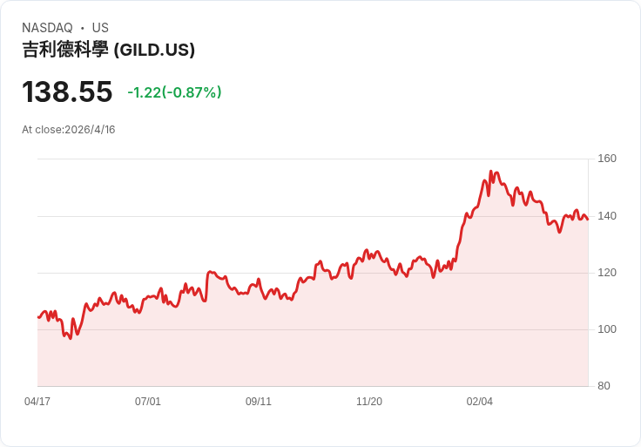Click the 138.55 current price

click(67, 92)
